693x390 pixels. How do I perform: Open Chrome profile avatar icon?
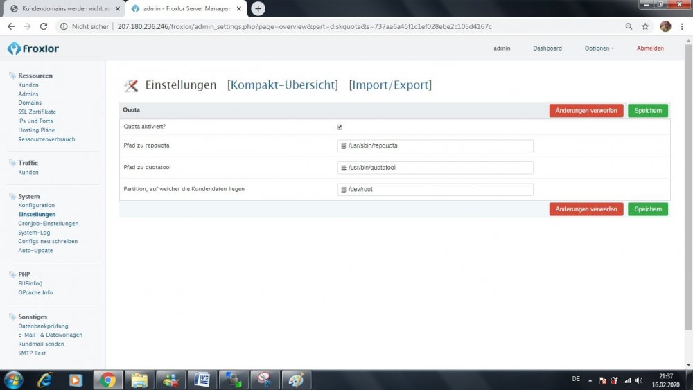click(x=665, y=26)
